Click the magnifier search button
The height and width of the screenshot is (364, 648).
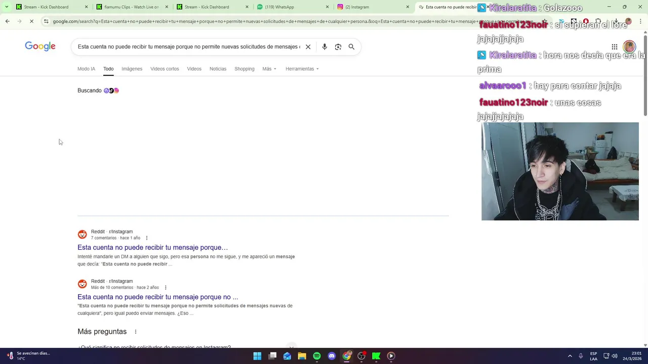351,47
